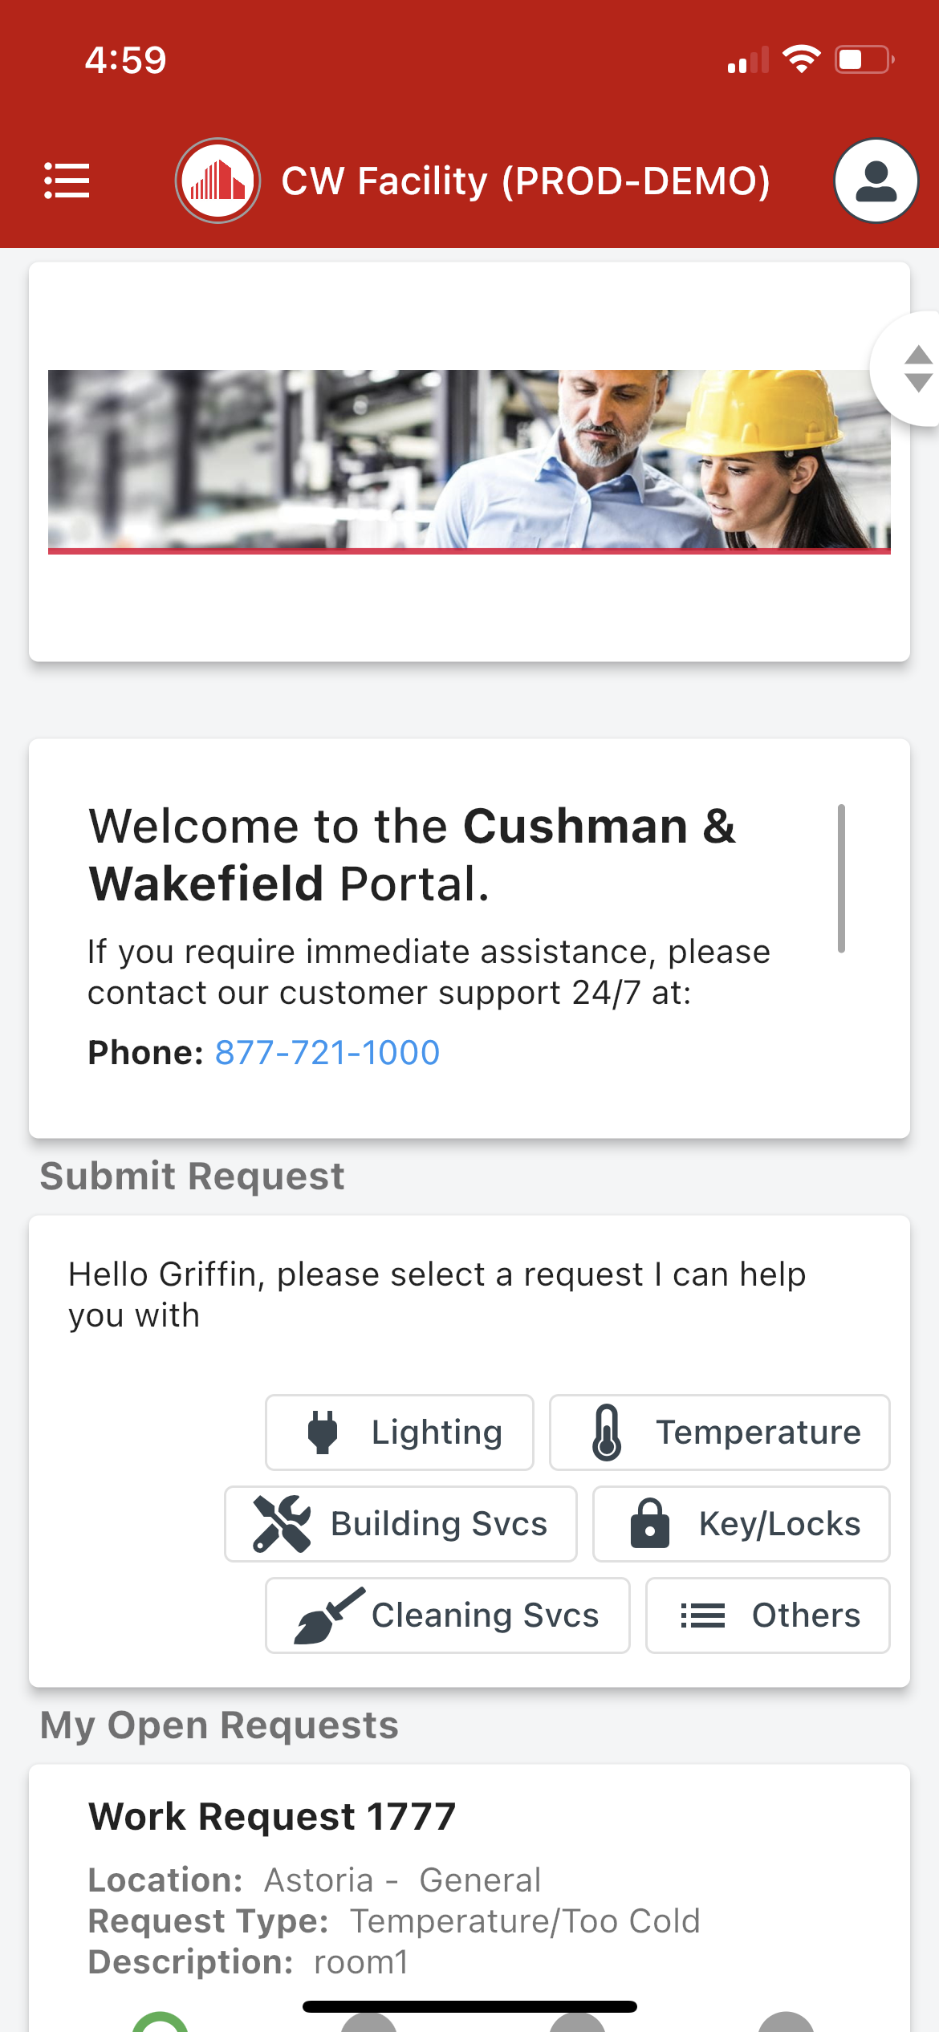Tap the Cleaning Svcs broom icon

(329, 1615)
